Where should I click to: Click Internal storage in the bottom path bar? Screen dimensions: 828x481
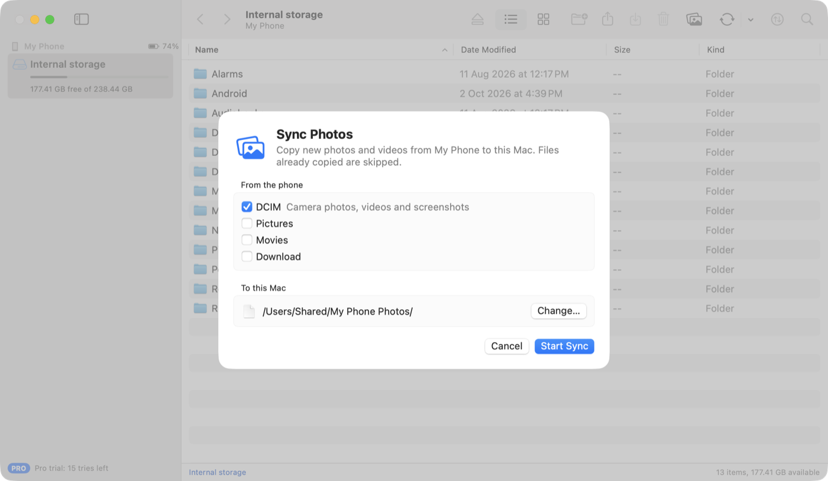click(x=218, y=472)
